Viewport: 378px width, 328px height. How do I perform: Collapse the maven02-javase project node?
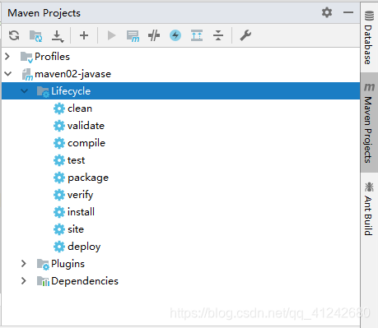(x=8, y=74)
